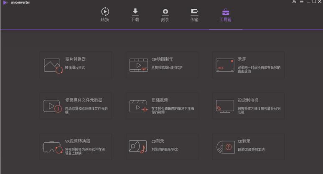Click description text under 压缩视频
323x174 pixels.
tap(173, 110)
